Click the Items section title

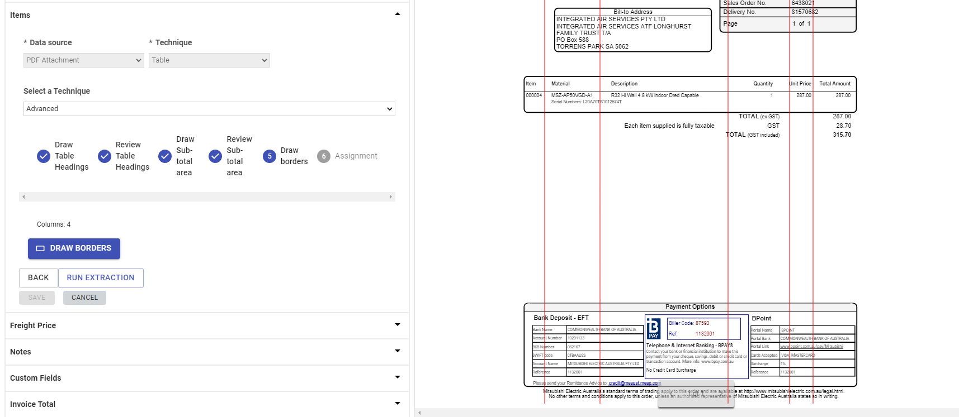(x=20, y=15)
